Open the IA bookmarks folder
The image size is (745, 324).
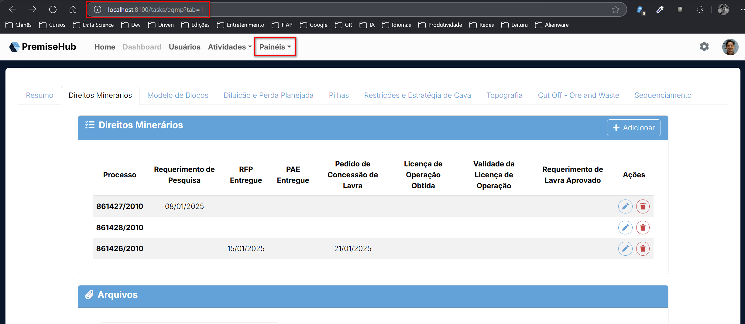367,25
